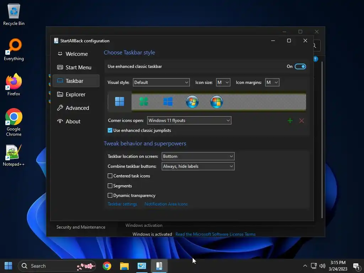Open volume control tray icon

point(322,266)
